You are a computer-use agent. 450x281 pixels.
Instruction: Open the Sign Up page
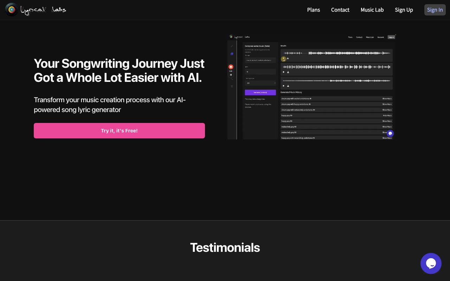point(404,10)
